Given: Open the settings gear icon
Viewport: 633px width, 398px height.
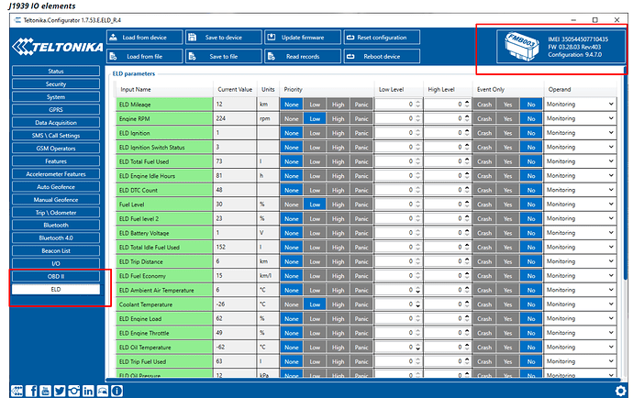Looking at the screenshot, I should pos(620,391).
